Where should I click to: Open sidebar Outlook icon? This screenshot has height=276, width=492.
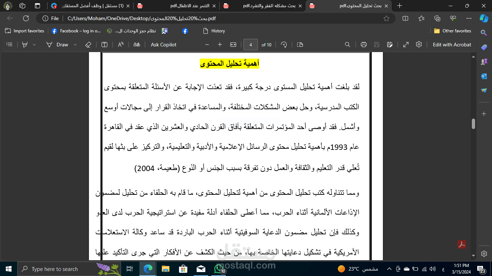pyautogui.click(x=484, y=76)
